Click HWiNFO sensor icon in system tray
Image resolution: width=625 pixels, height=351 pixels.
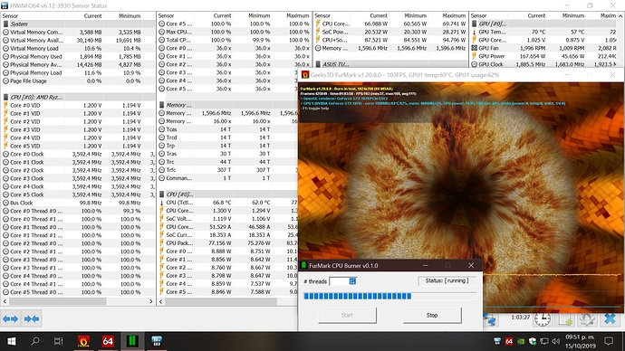coord(497,341)
